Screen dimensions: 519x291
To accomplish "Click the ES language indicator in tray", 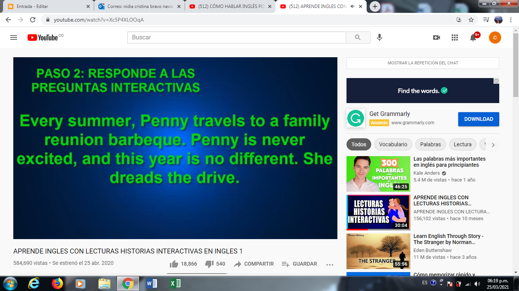I will pos(425,283).
